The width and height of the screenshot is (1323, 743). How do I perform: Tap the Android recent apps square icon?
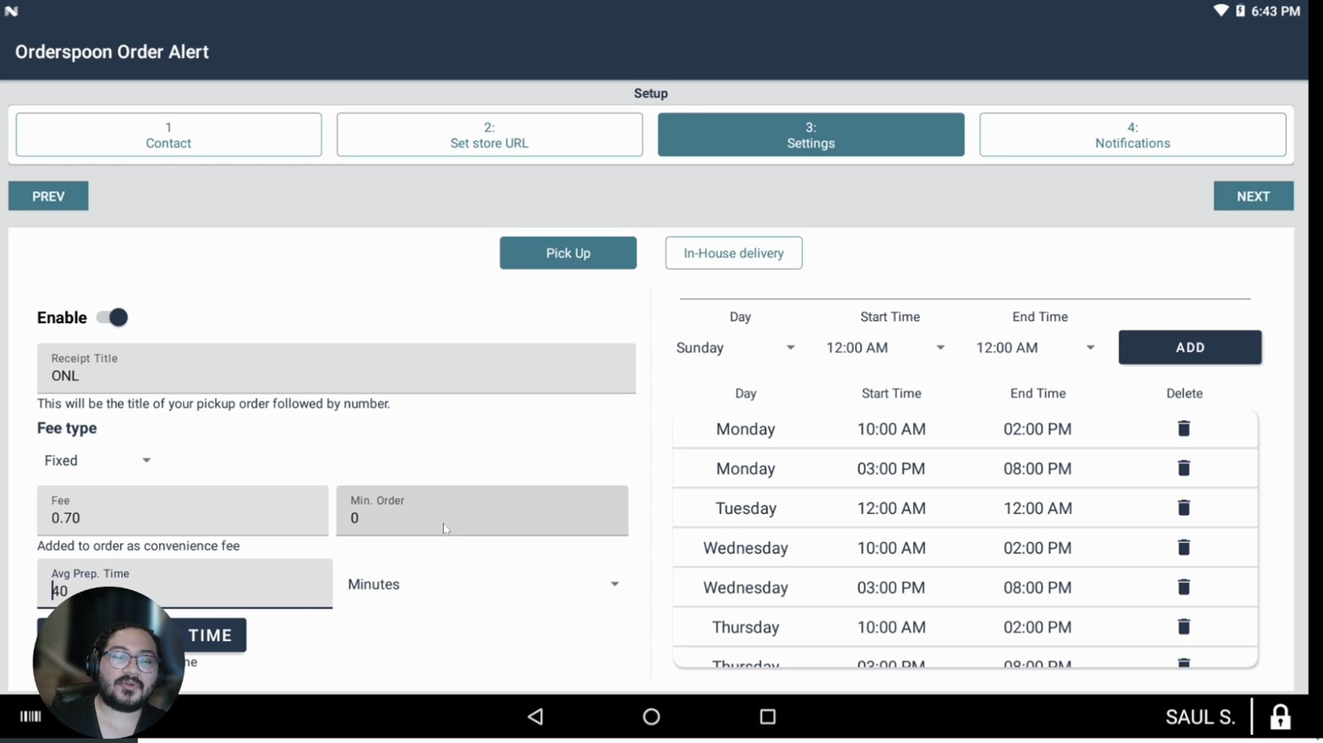pos(767,717)
